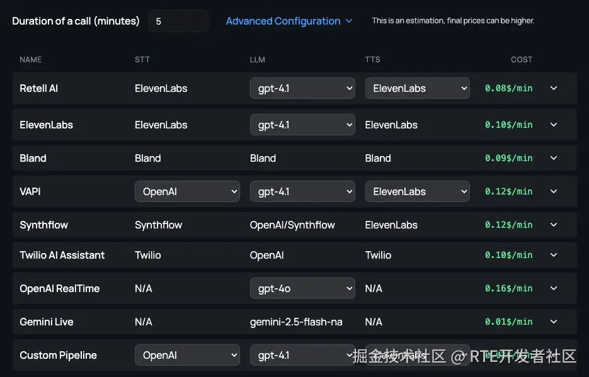This screenshot has height=377, width=589.
Task: Expand the Retell AI row details
Action: coord(554,88)
